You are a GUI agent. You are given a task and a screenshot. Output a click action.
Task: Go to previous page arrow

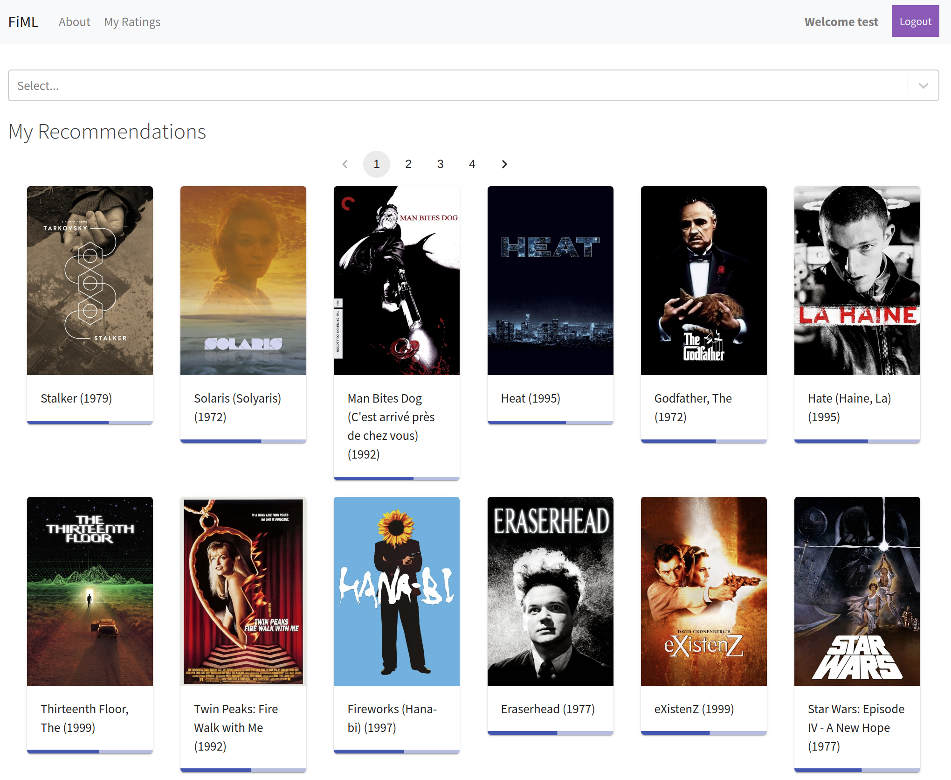(345, 164)
